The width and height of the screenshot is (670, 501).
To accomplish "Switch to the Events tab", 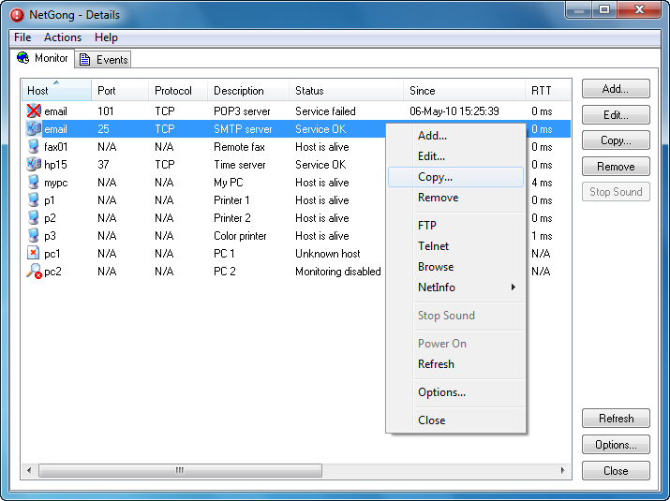I will point(103,59).
